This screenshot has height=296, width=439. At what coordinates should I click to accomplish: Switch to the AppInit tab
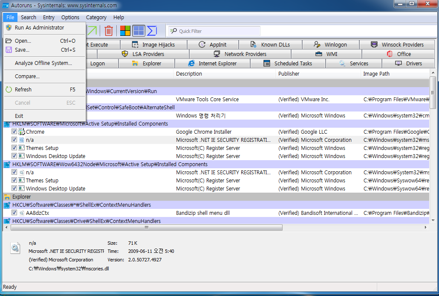pyautogui.click(x=213, y=44)
